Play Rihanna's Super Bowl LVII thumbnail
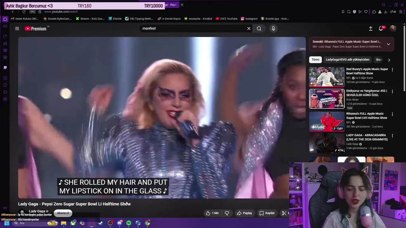The image size is (406, 228). (x=327, y=121)
